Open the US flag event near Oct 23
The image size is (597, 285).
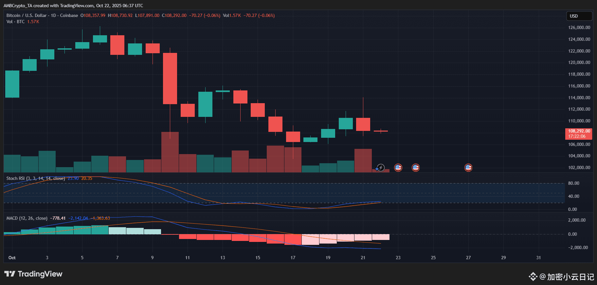click(398, 167)
